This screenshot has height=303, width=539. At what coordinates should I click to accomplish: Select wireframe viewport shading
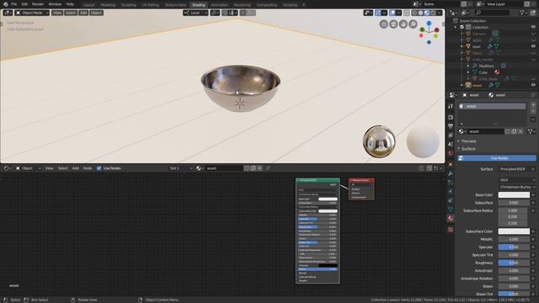pos(414,13)
